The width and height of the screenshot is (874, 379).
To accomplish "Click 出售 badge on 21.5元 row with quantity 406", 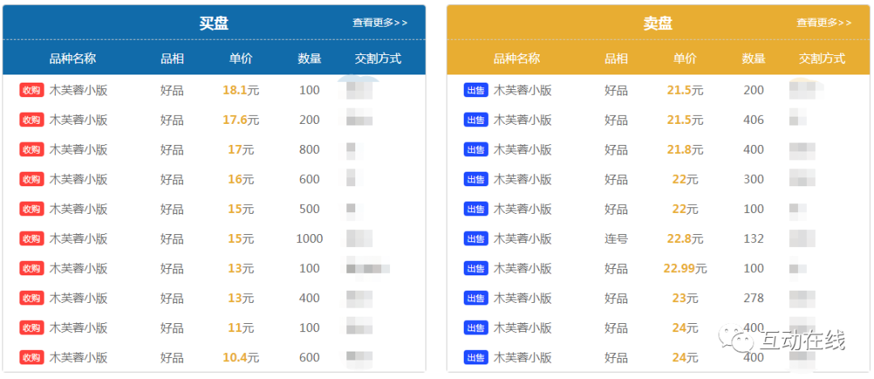I will (476, 119).
